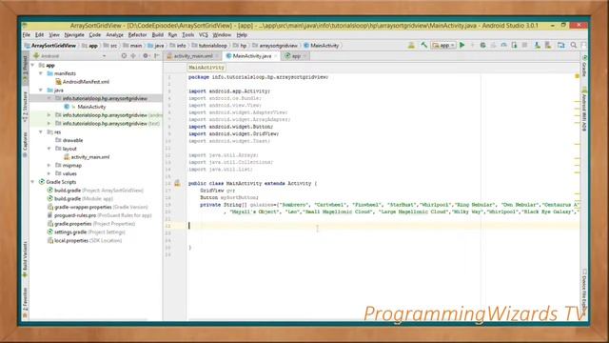Open the Window menu
This screenshot has width=609, height=343.
point(222,35)
